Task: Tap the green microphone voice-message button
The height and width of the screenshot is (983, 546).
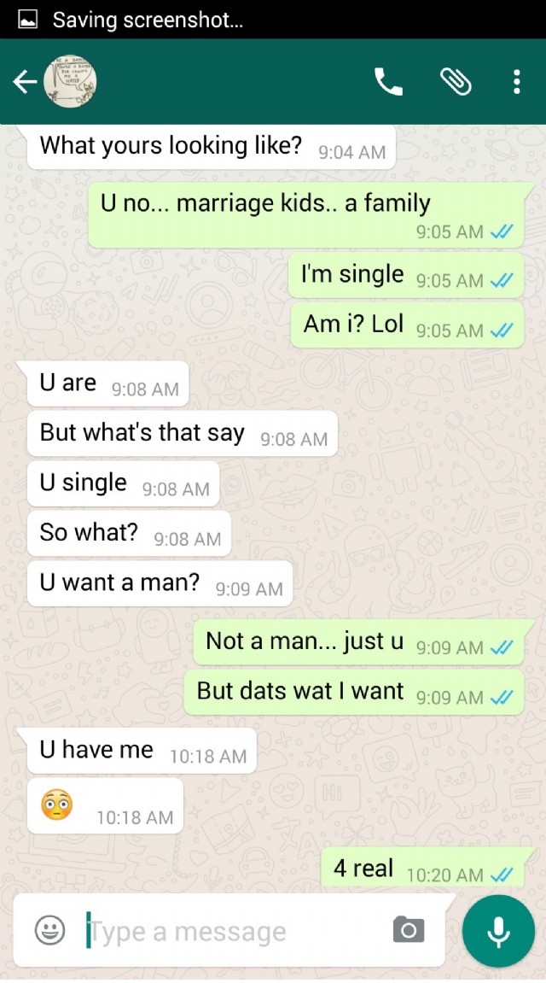Action: point(498,931)
